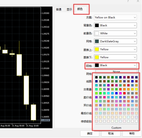Pick the bright yellow swatch in the palette

pyautogui.click(x=136, y=89)
